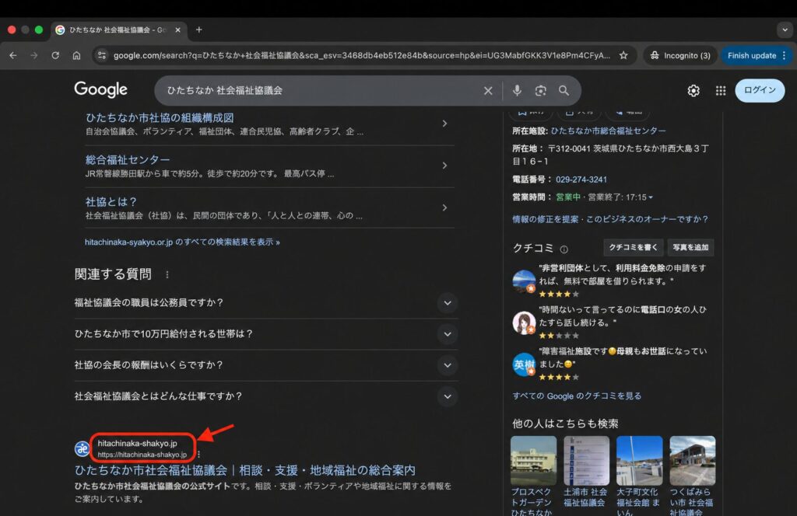This screenshot has width=797, height=516.
Task: Bookmark this page with the star icon
Action: pos(623,55)
